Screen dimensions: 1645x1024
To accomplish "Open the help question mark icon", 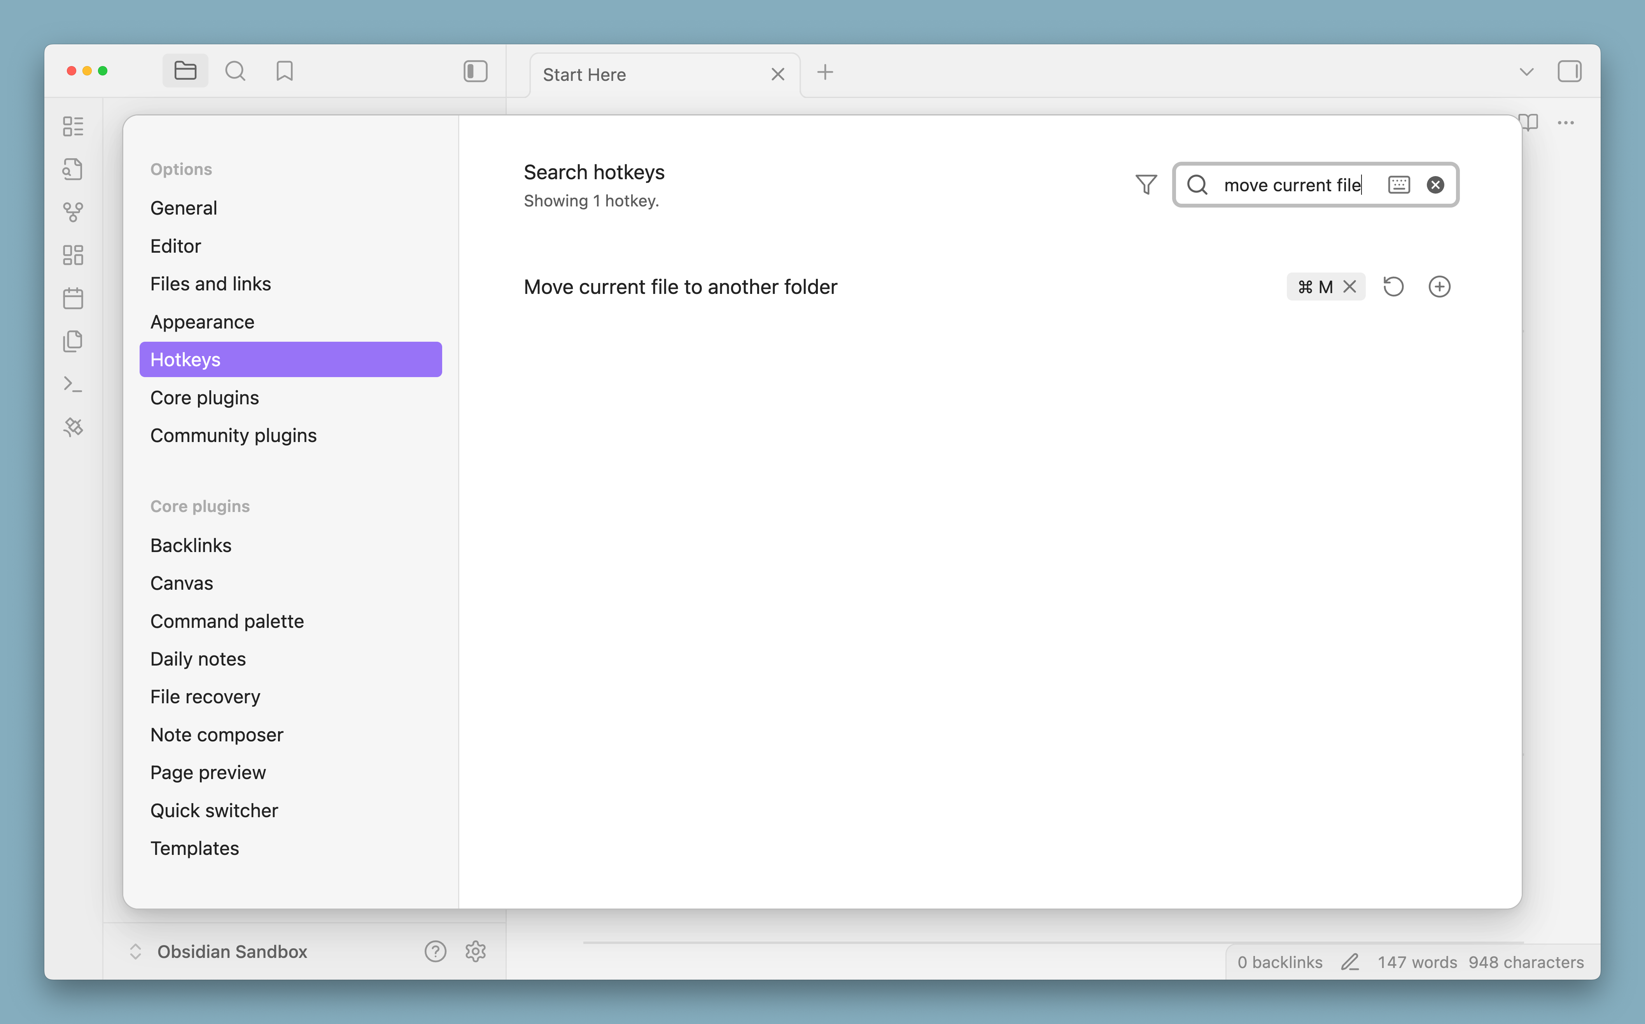I will [x=435, y=952].
